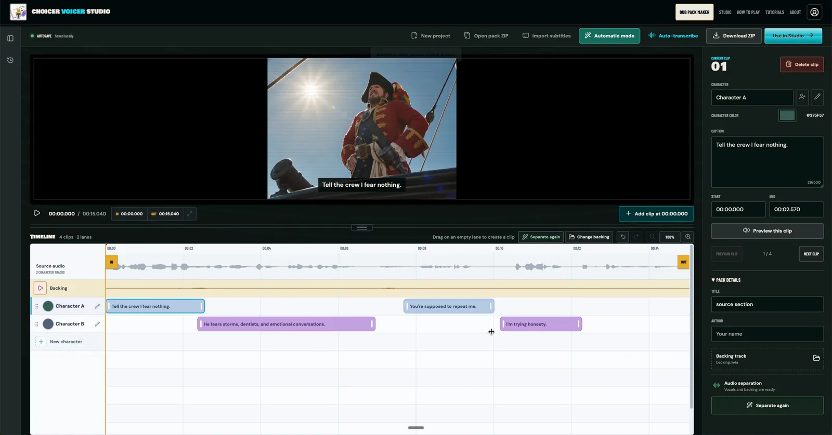Edit Character A lane with pencil icon
832x435 pixels.
click(x=97, y=306)
